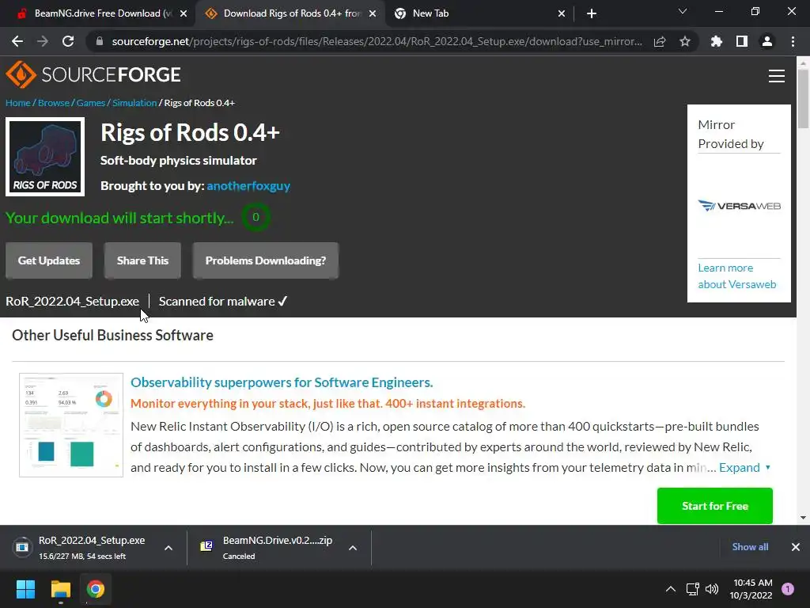The image size is (810, 608).
Task: Open the Chrome profile avatar
Action: (x=767, y=41)
